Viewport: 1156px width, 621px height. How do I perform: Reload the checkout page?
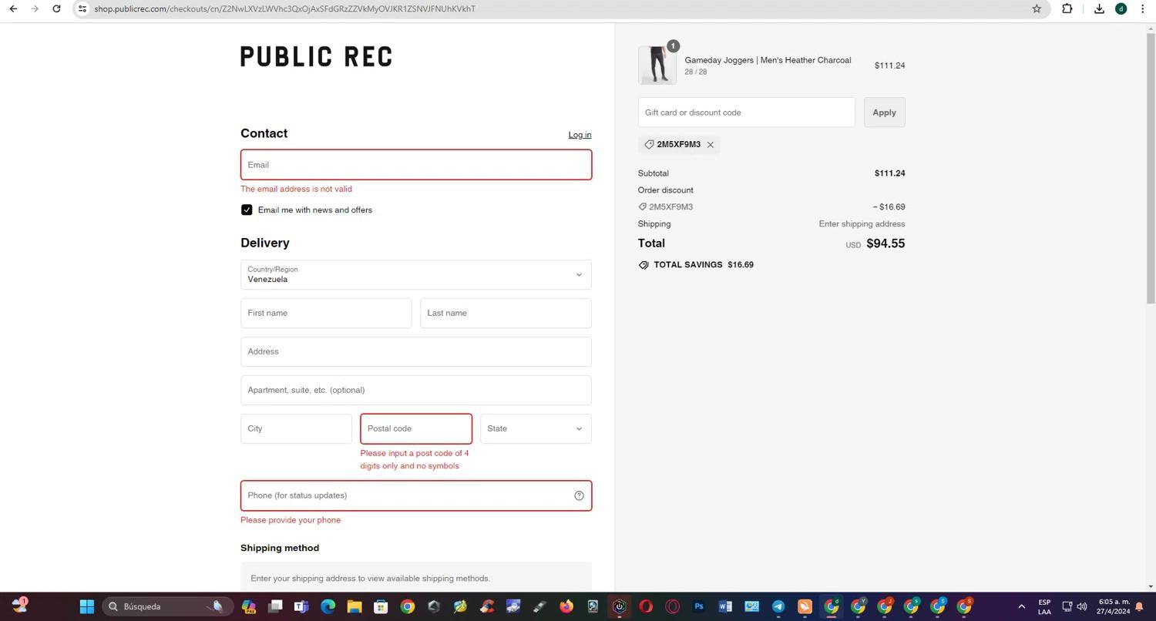[56, 8]
